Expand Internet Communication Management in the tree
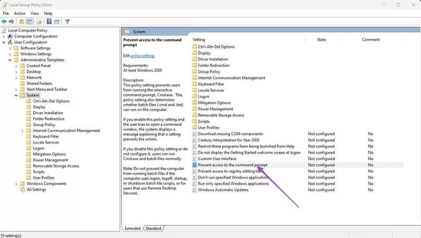 point(22,131)
